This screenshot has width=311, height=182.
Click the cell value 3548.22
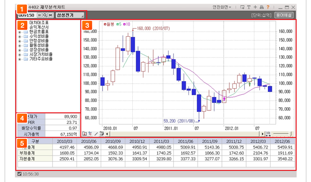(285, 159)
